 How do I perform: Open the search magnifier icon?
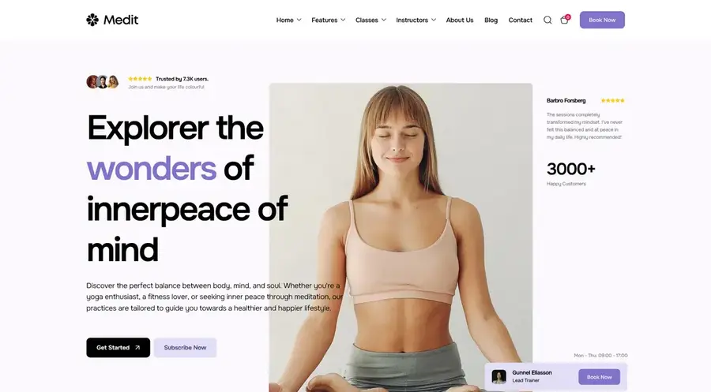(x=547, y=20)
